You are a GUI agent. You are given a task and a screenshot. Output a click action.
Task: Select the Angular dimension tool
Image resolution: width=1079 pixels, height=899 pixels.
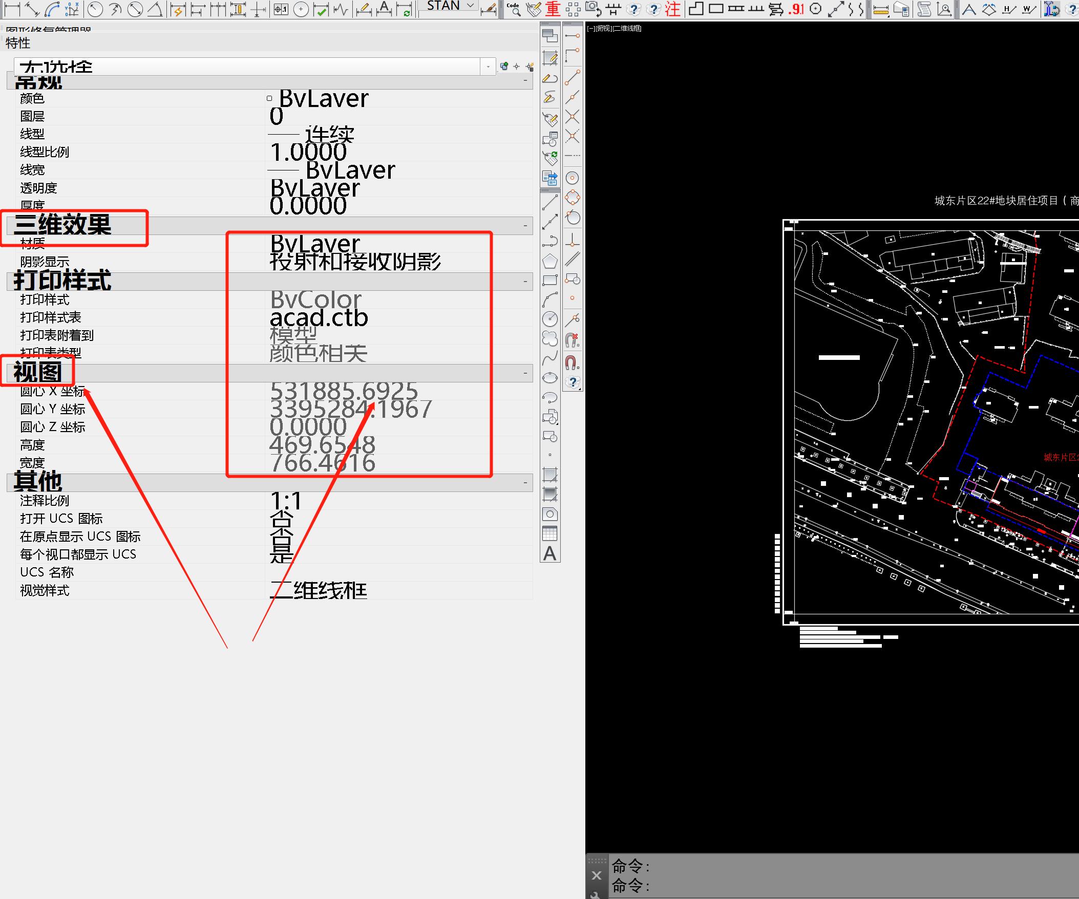155,9
